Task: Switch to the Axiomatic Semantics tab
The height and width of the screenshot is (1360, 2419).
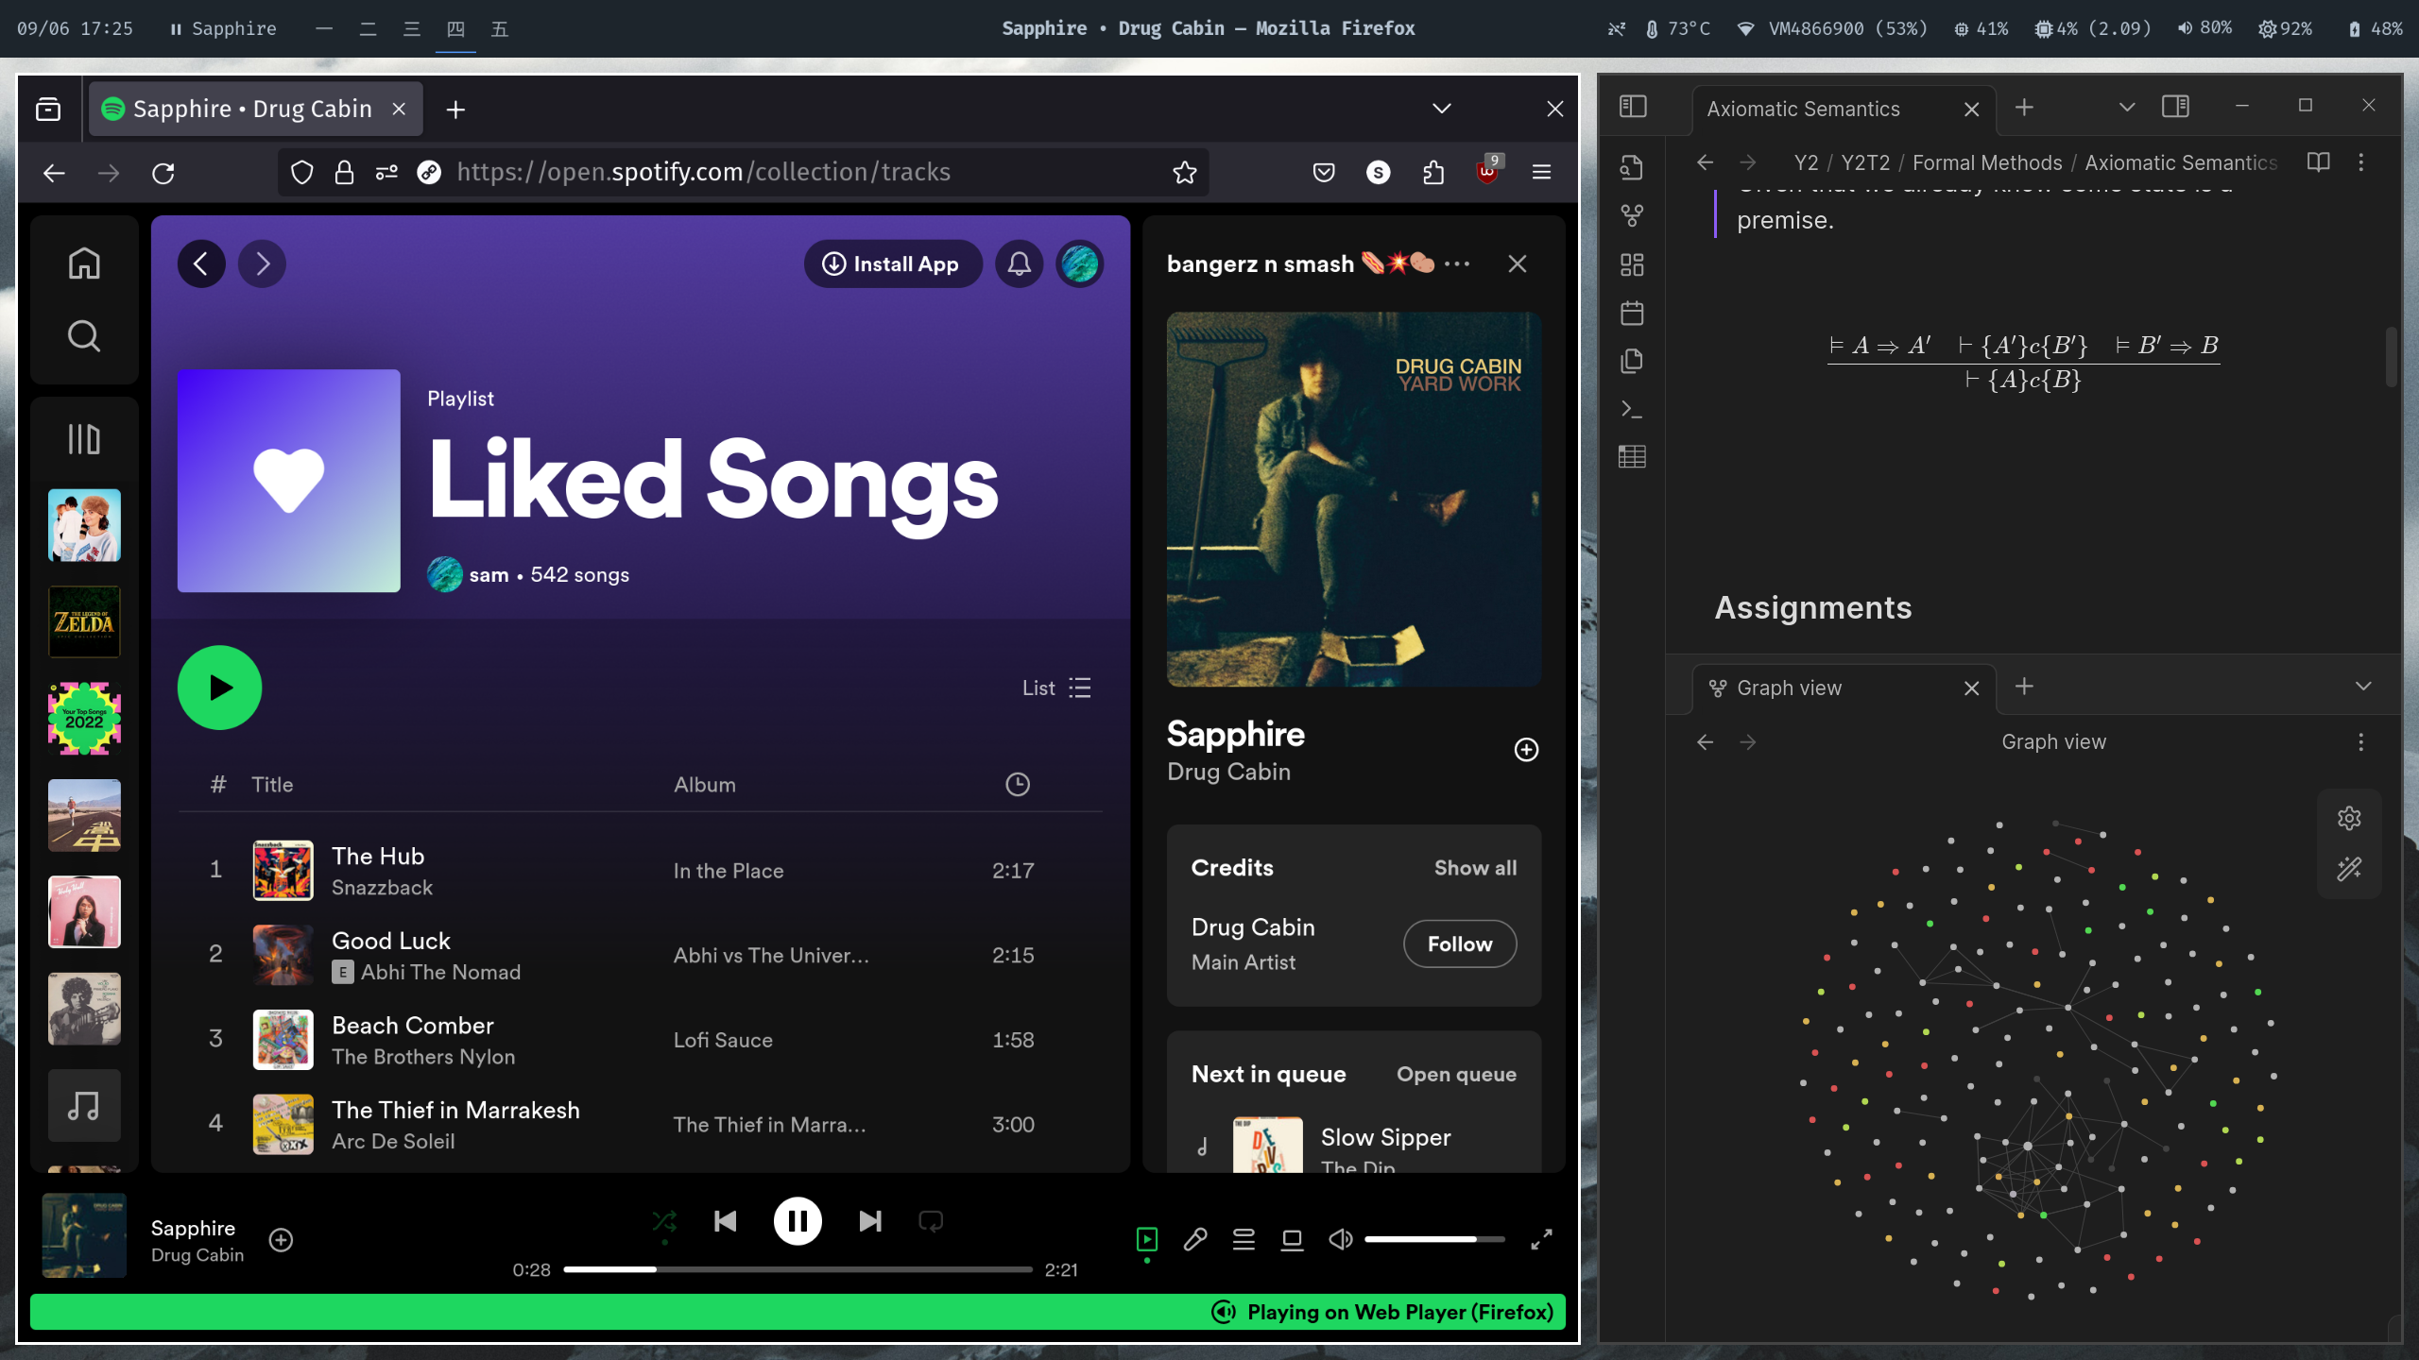Action: coord(1803,110)
